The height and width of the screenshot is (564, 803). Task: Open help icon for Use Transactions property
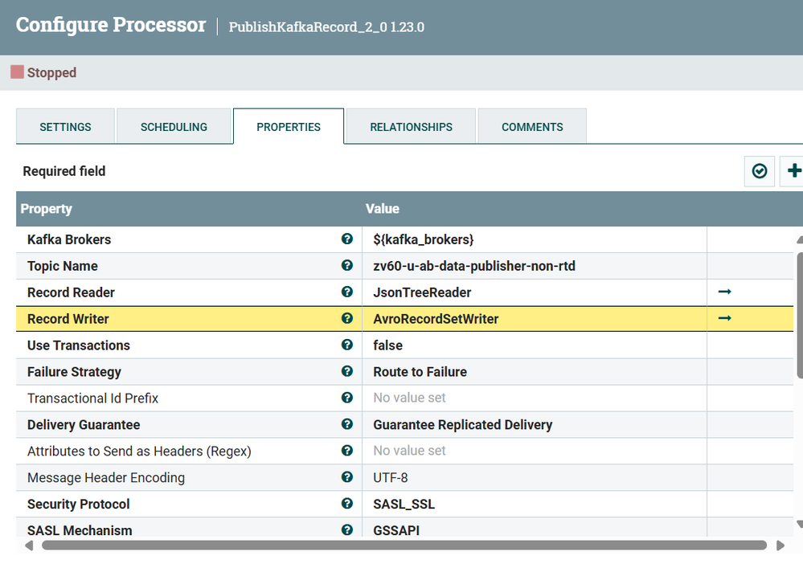point(346,345)
